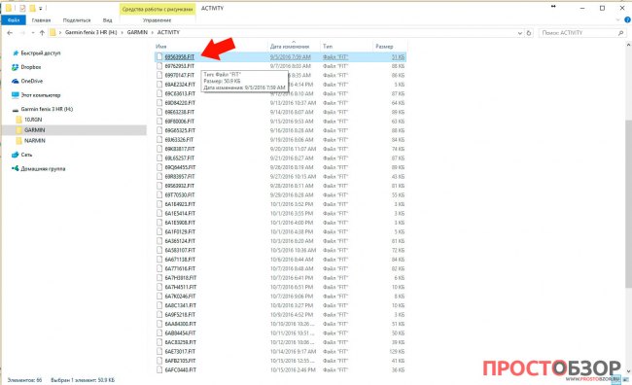Sort by the Размер column header
The height and width of the screenshot is (385, 632).
384,47
